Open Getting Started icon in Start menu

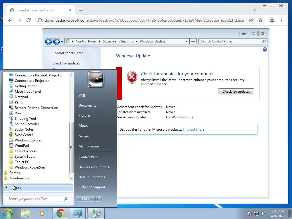point(11,86)
